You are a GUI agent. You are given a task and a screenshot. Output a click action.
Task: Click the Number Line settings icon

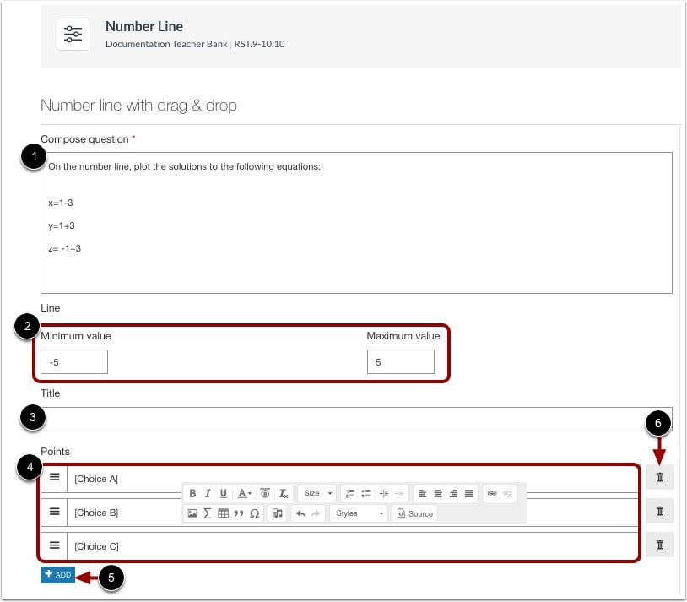73,35
